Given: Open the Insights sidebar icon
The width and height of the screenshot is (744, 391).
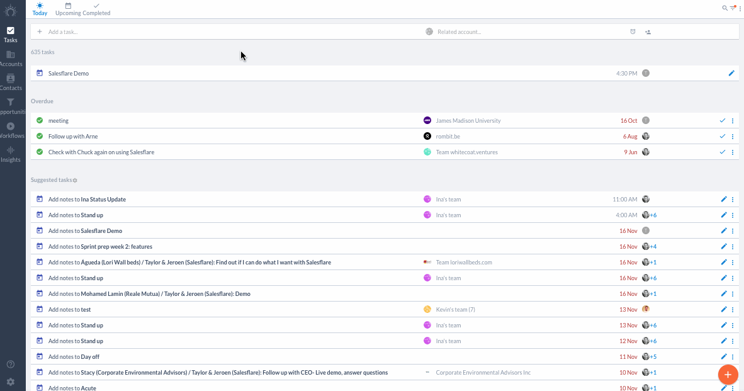Looking at the screenshot, I should 11,154.
